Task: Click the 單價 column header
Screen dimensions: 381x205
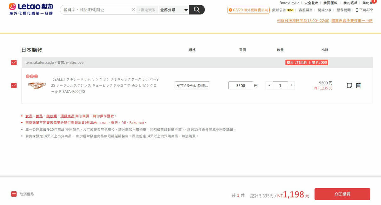Action: [x=243, y=50]
